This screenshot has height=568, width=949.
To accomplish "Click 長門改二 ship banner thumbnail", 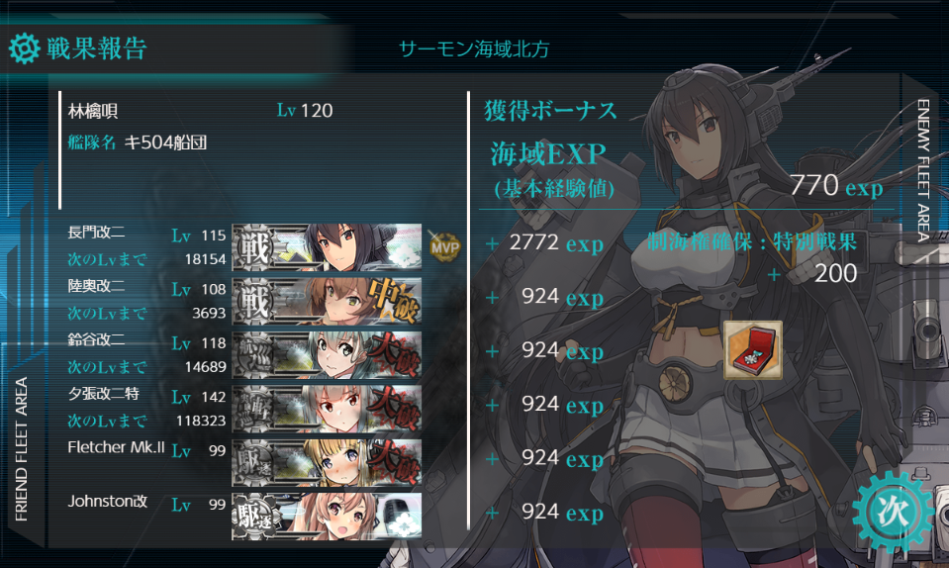I will (x=327, y=246).
